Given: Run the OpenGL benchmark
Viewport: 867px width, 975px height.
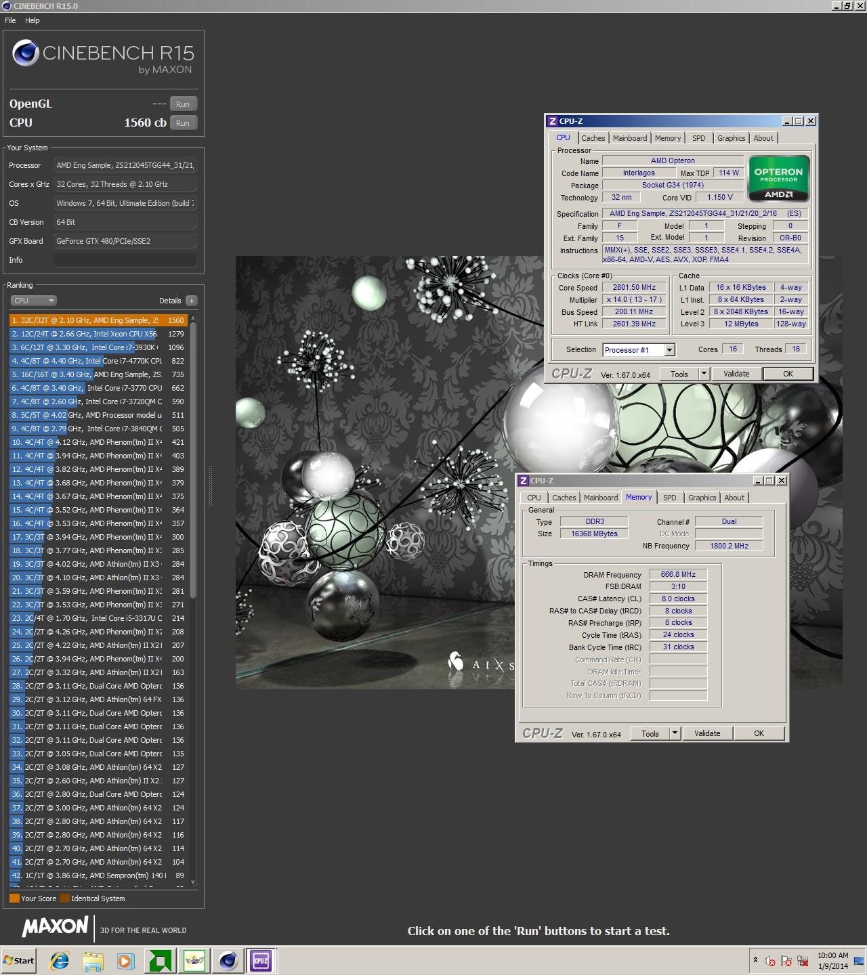Looking at the screenshot, I should 183,104.
